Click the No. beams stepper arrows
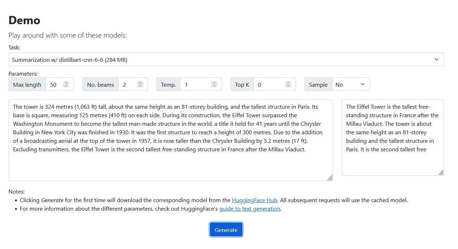This screenshot has height=249, width=458. (140, 84)
